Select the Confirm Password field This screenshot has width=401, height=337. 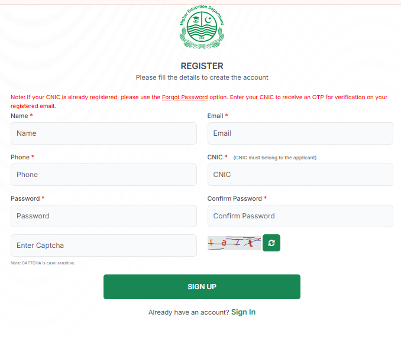(x=300, y=216)
